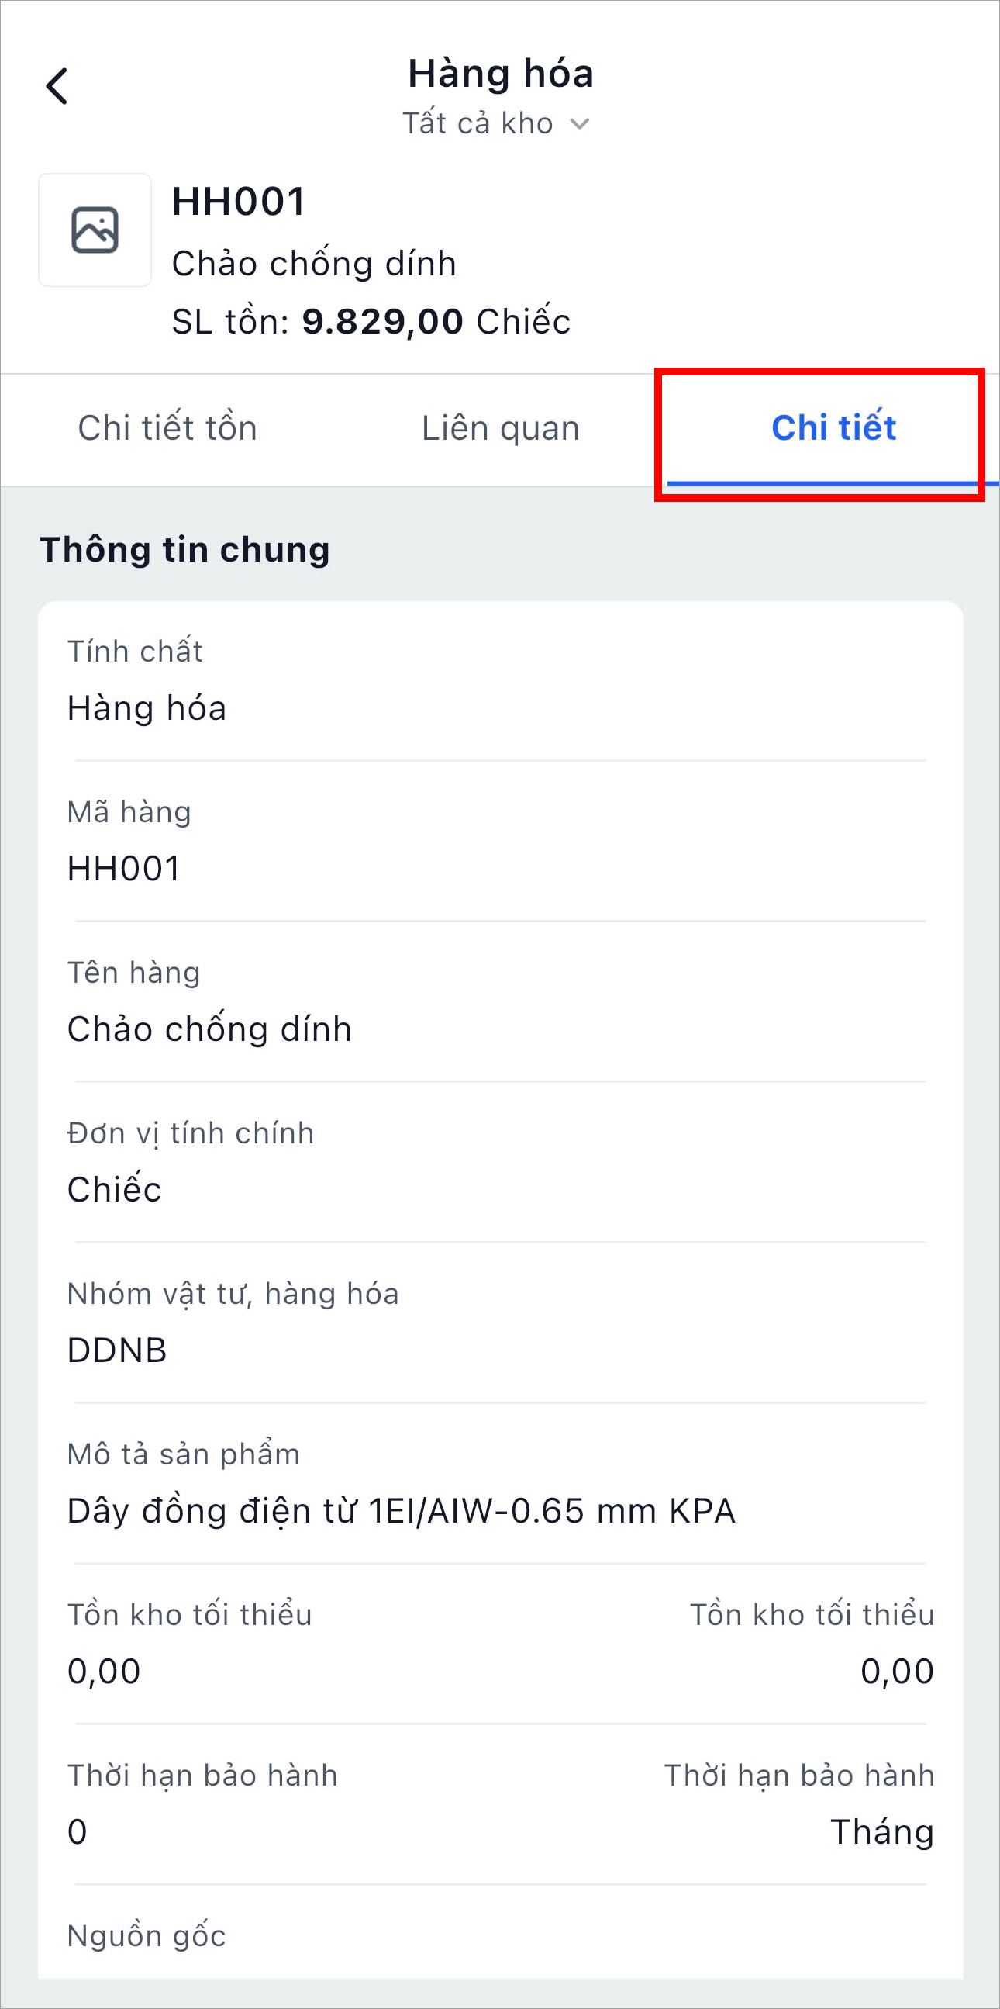Click the chevron next to Tất cả kho
The width and height of the screenshot is (1000, 2009).
coord(580,124)
